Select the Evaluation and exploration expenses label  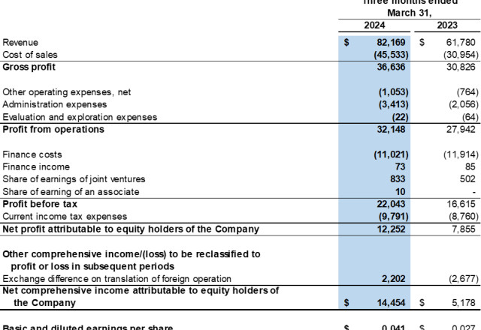coord(80,117)
